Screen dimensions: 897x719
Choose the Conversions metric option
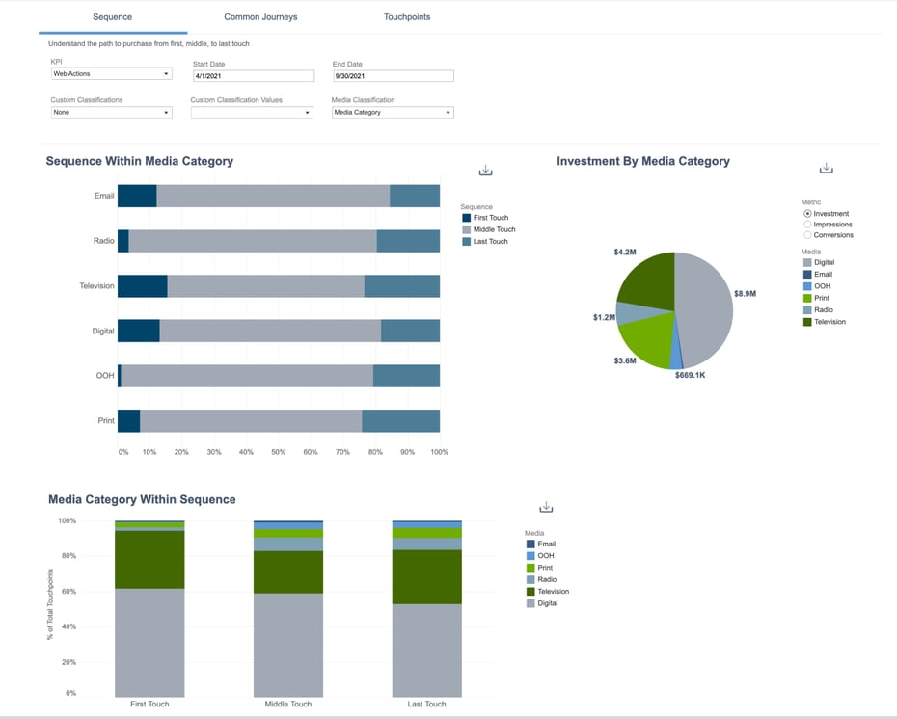807,235
